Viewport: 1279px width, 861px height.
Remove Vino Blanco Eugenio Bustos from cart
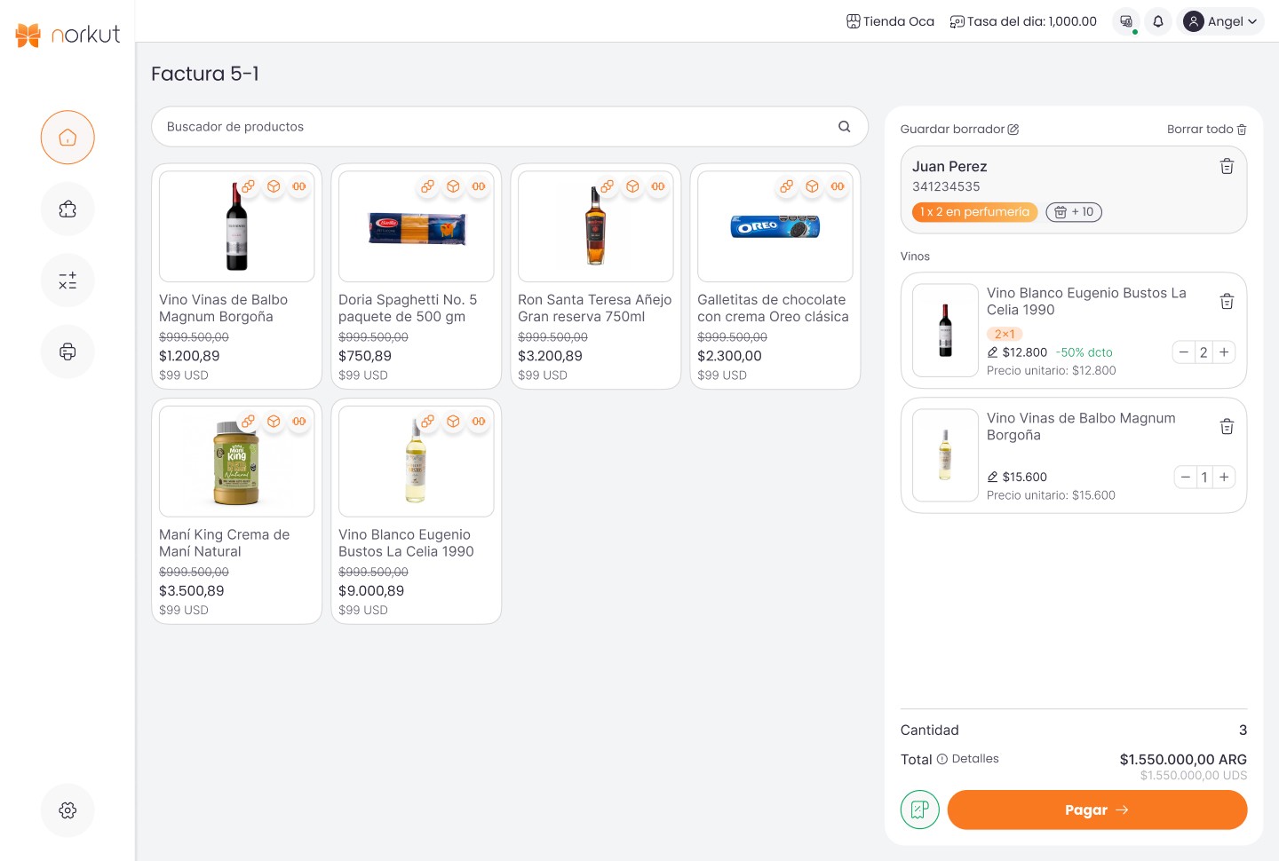pos(1227,302)
